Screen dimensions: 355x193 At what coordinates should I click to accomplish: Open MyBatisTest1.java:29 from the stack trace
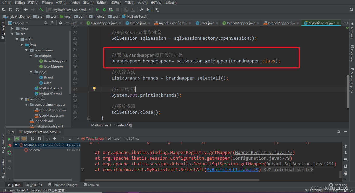(232, 169)
